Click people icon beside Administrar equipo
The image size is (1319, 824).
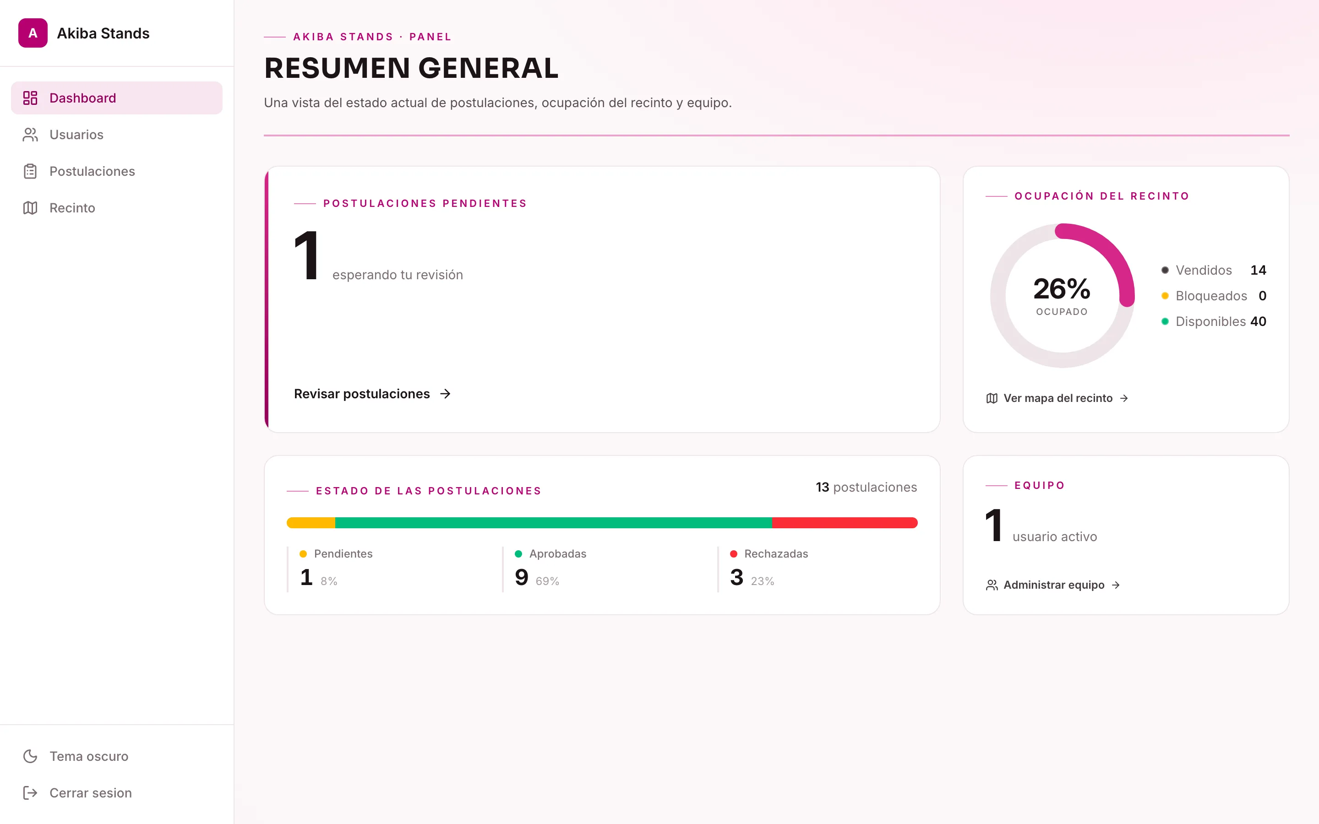[992, 585]
